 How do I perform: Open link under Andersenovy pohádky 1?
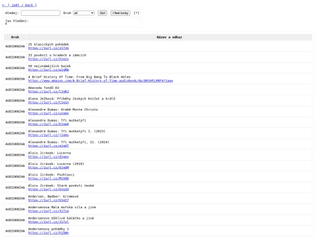(49, 233)
